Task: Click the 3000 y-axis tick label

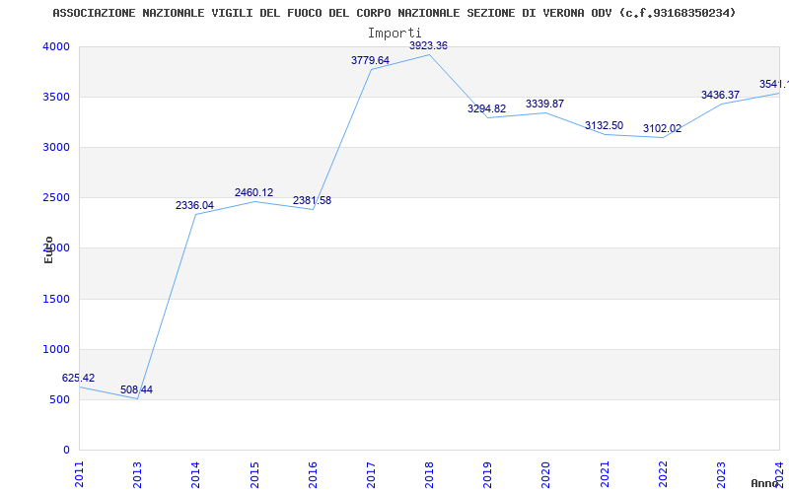Action: tap(56, 147)
